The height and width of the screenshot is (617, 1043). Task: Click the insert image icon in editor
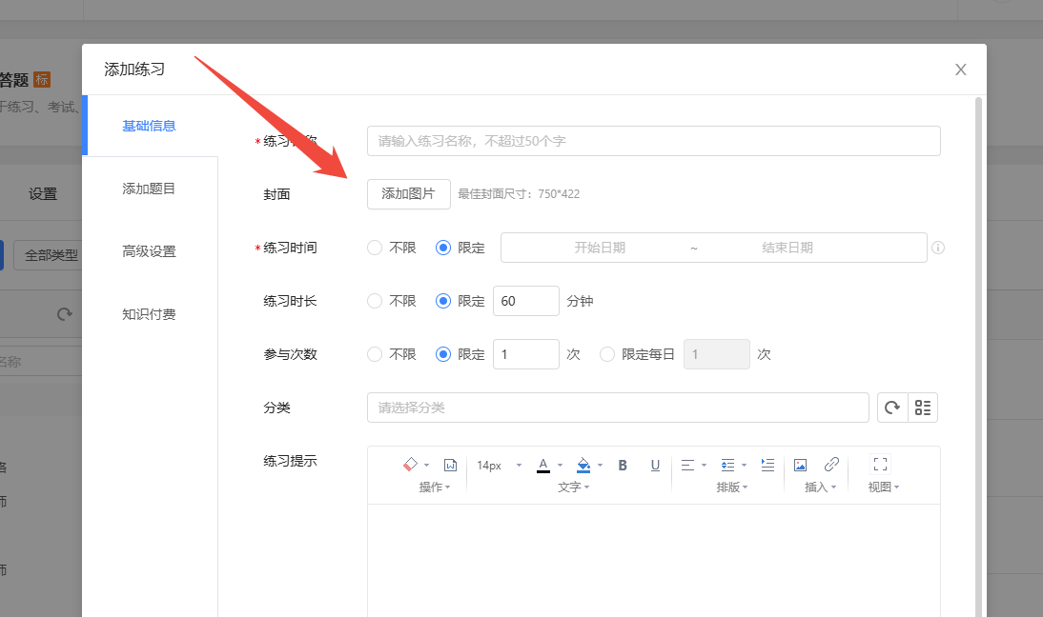800,465
